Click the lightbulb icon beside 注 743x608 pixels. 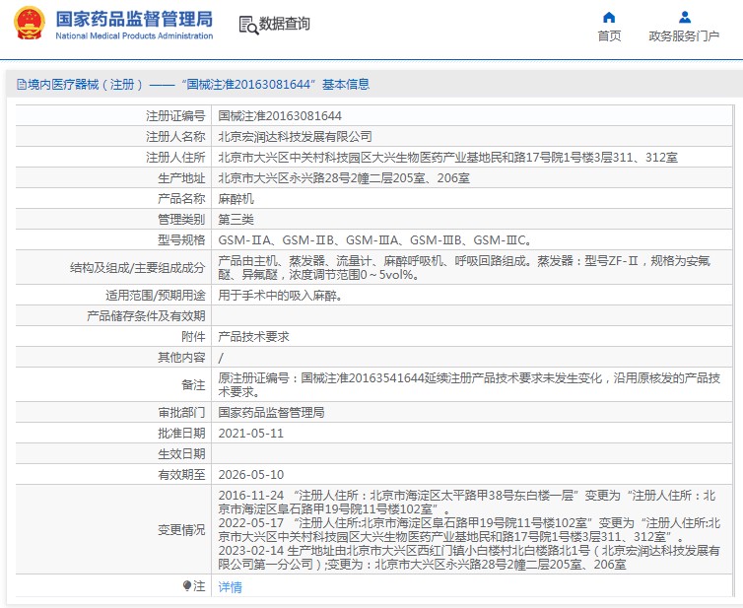[186, 585]
